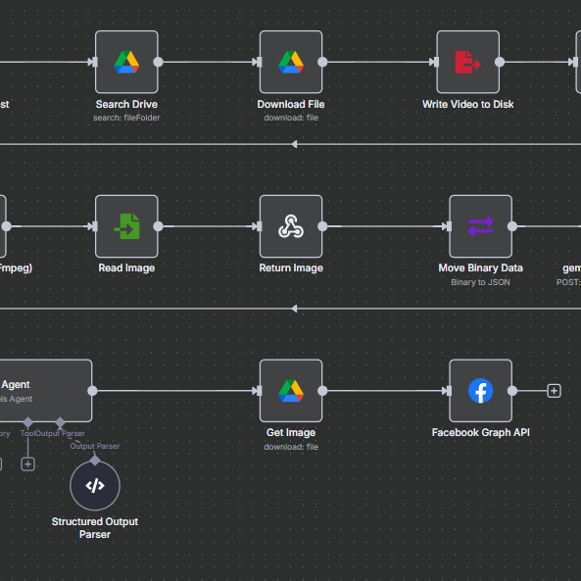Click output connector of Download File

pos(322,62)
